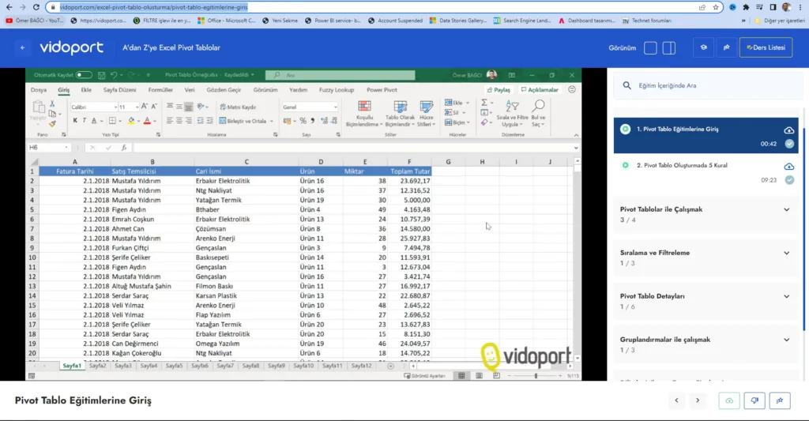Download lesson 2 using its cloud icon

(x=788, y=166)
